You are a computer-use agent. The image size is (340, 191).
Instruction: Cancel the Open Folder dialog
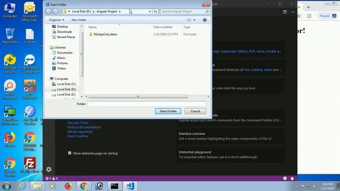coord(195,111)
